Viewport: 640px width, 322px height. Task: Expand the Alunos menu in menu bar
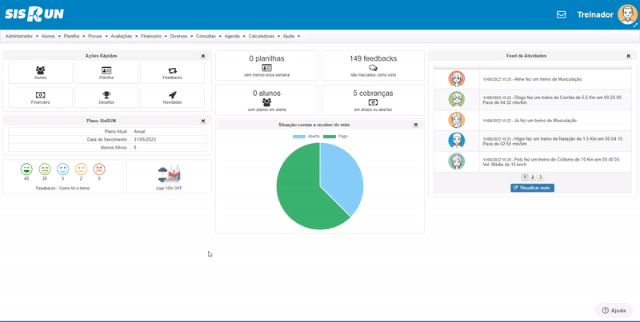pos(51,36)
